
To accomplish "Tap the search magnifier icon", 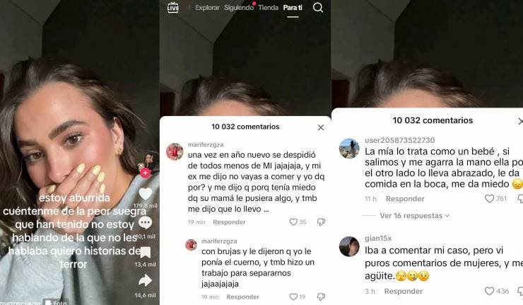I will point(318,7).
